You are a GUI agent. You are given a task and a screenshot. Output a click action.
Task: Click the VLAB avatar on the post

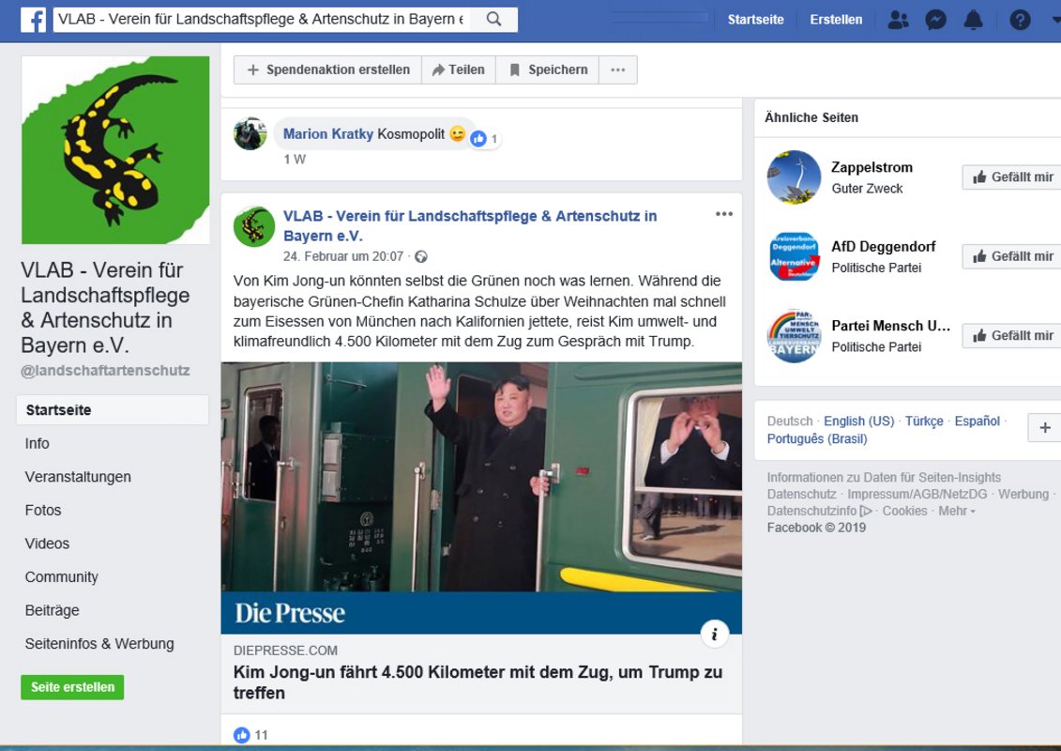pos(253,227)
